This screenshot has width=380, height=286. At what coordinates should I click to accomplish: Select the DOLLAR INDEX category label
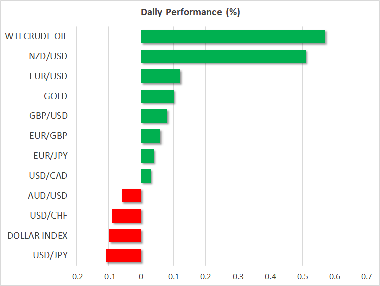[x=37, y=235]
